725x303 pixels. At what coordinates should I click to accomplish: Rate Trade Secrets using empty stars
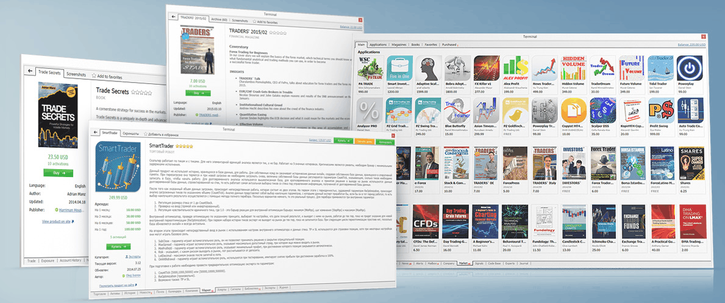tap(142, 92)
